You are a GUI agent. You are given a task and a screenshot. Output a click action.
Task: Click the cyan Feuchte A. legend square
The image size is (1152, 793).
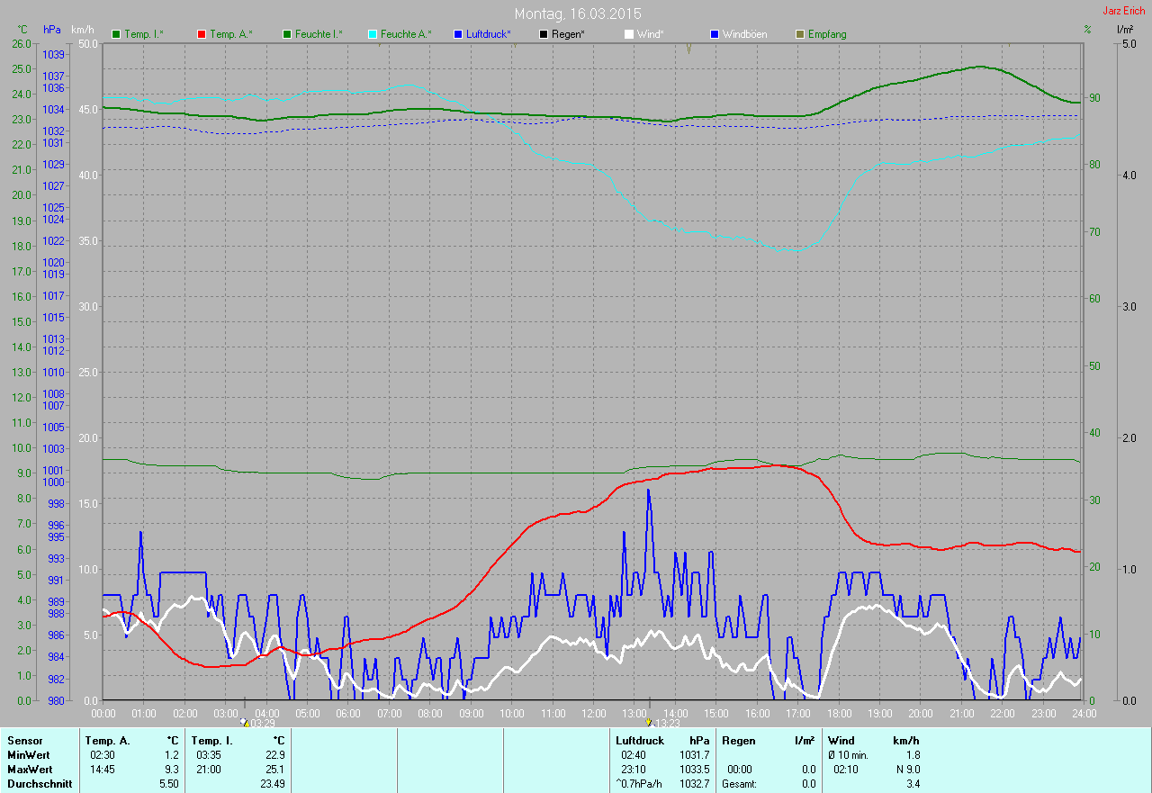coord(373,34)
